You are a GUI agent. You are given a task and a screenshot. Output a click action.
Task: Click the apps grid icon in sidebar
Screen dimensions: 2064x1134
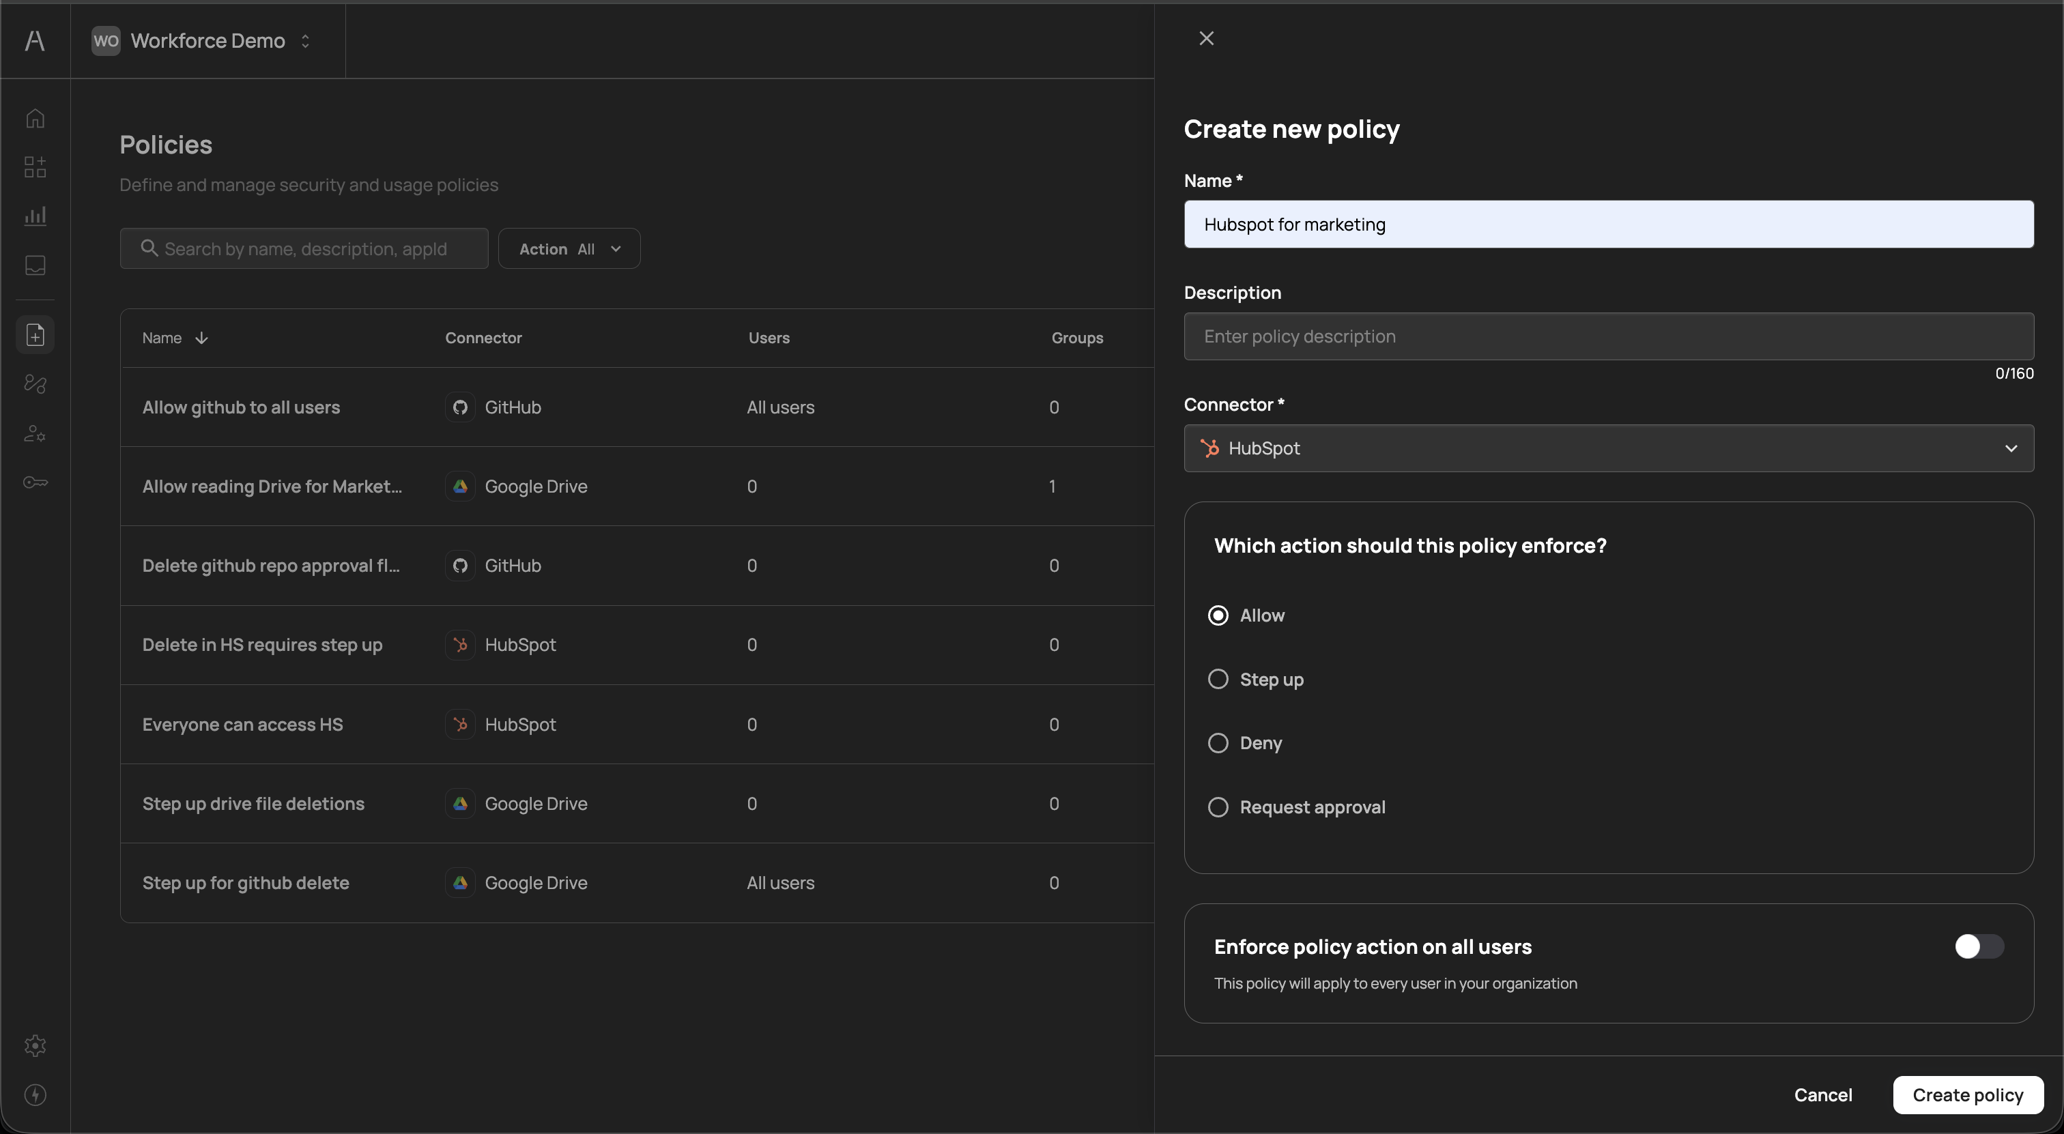[35, 167]
